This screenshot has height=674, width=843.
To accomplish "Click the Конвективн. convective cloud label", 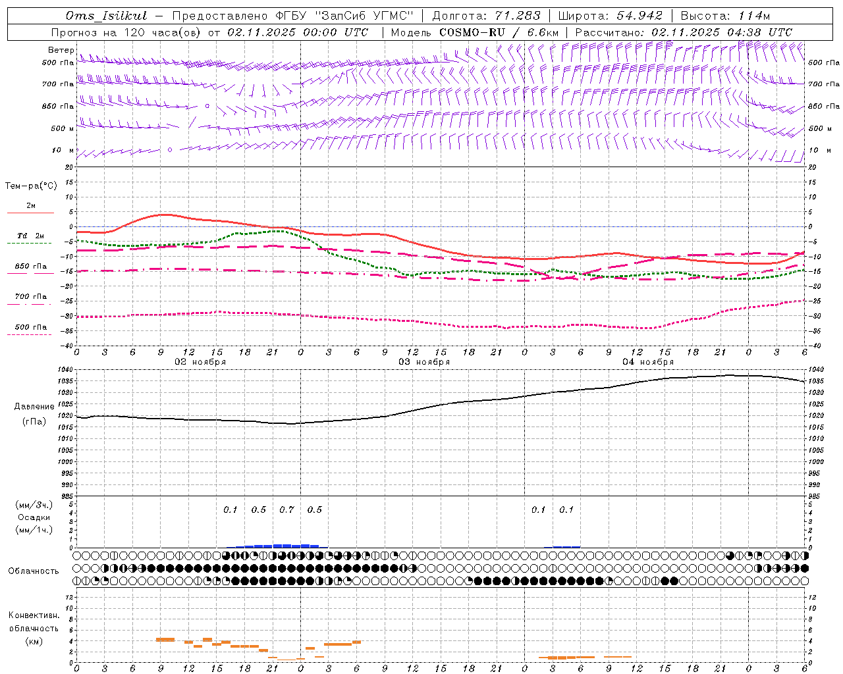I will (34, 615).
